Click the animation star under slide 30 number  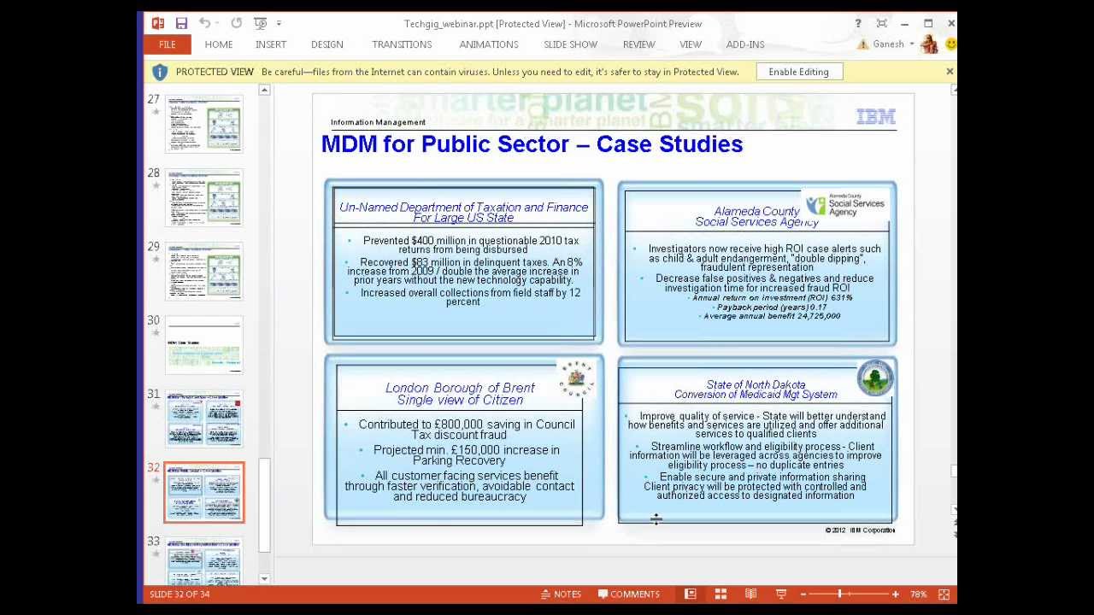click(x=156, y=333)
